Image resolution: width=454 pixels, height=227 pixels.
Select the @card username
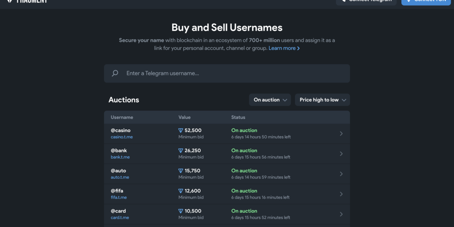click(118, 211)
